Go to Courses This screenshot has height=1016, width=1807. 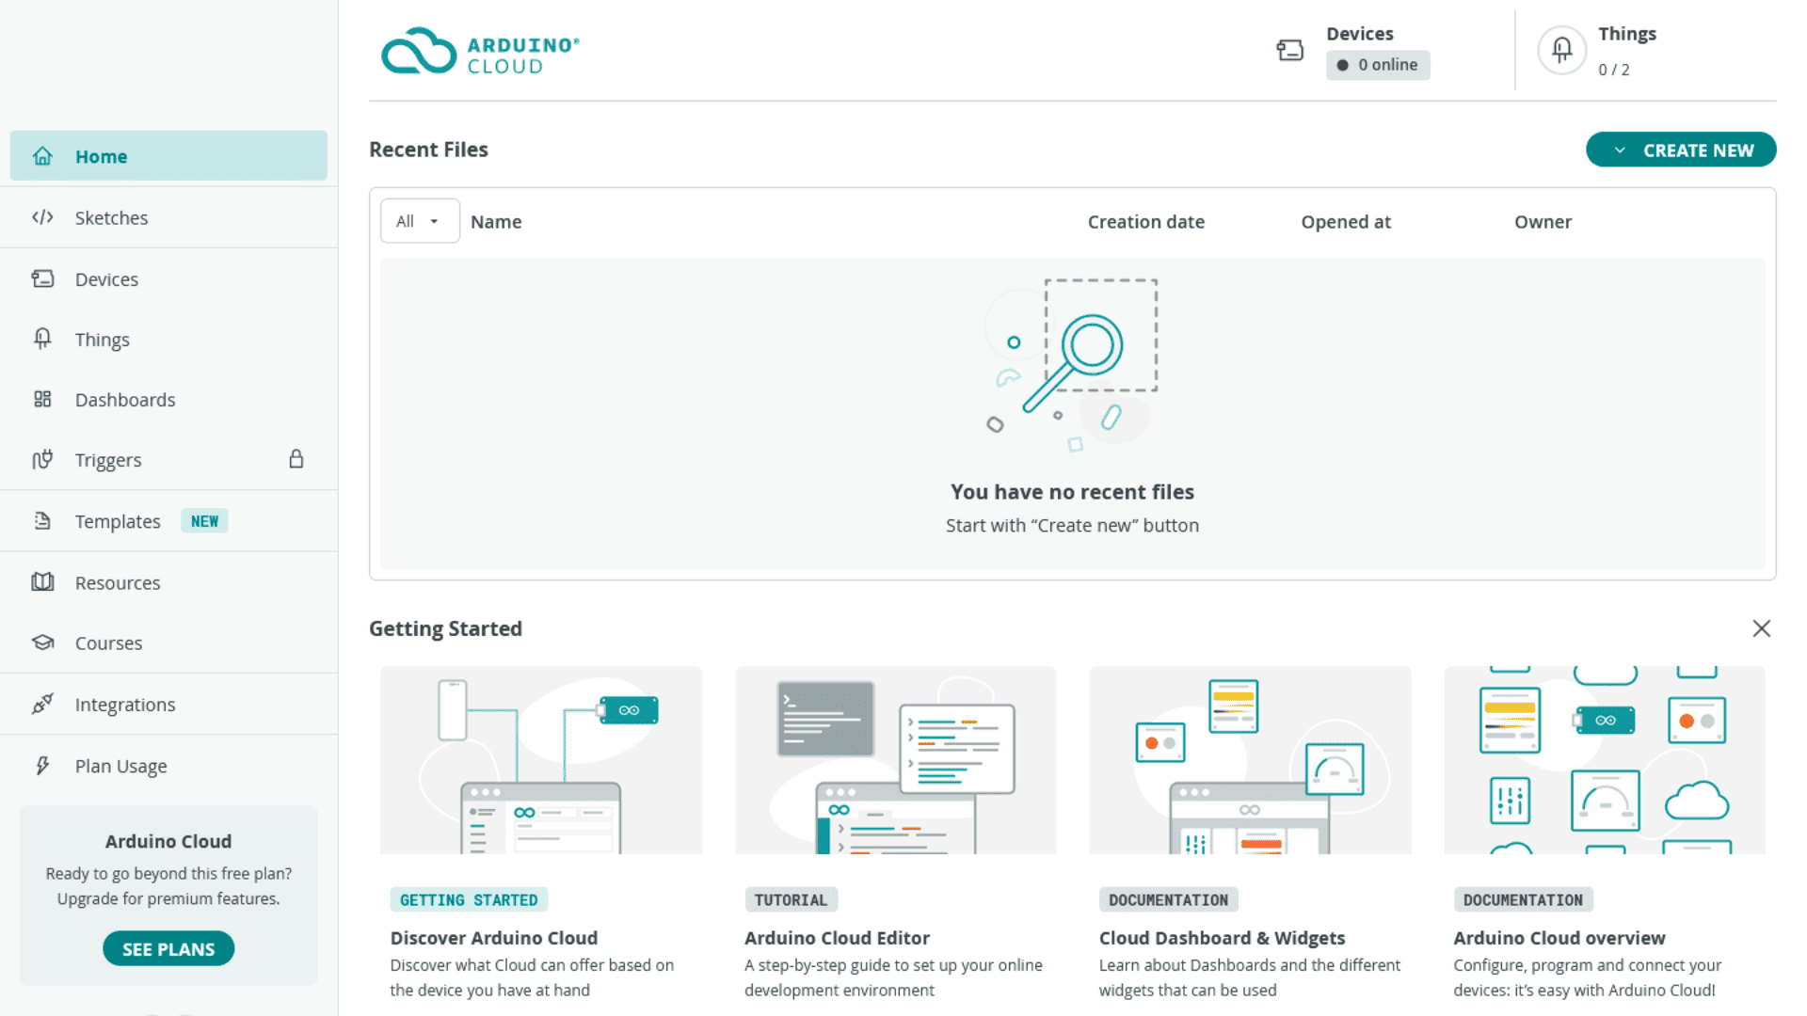pyautogui.click(x=168, y=643)
